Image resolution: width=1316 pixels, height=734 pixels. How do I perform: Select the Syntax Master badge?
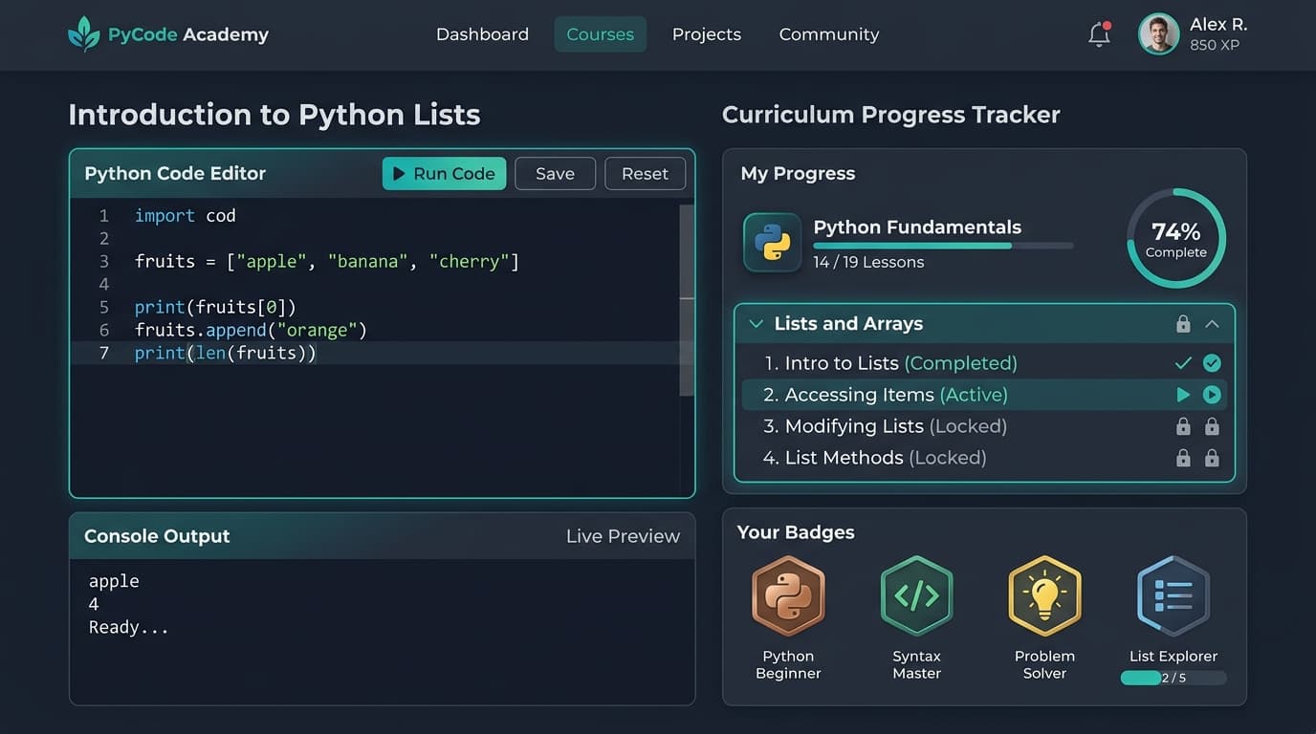(916, 595)
